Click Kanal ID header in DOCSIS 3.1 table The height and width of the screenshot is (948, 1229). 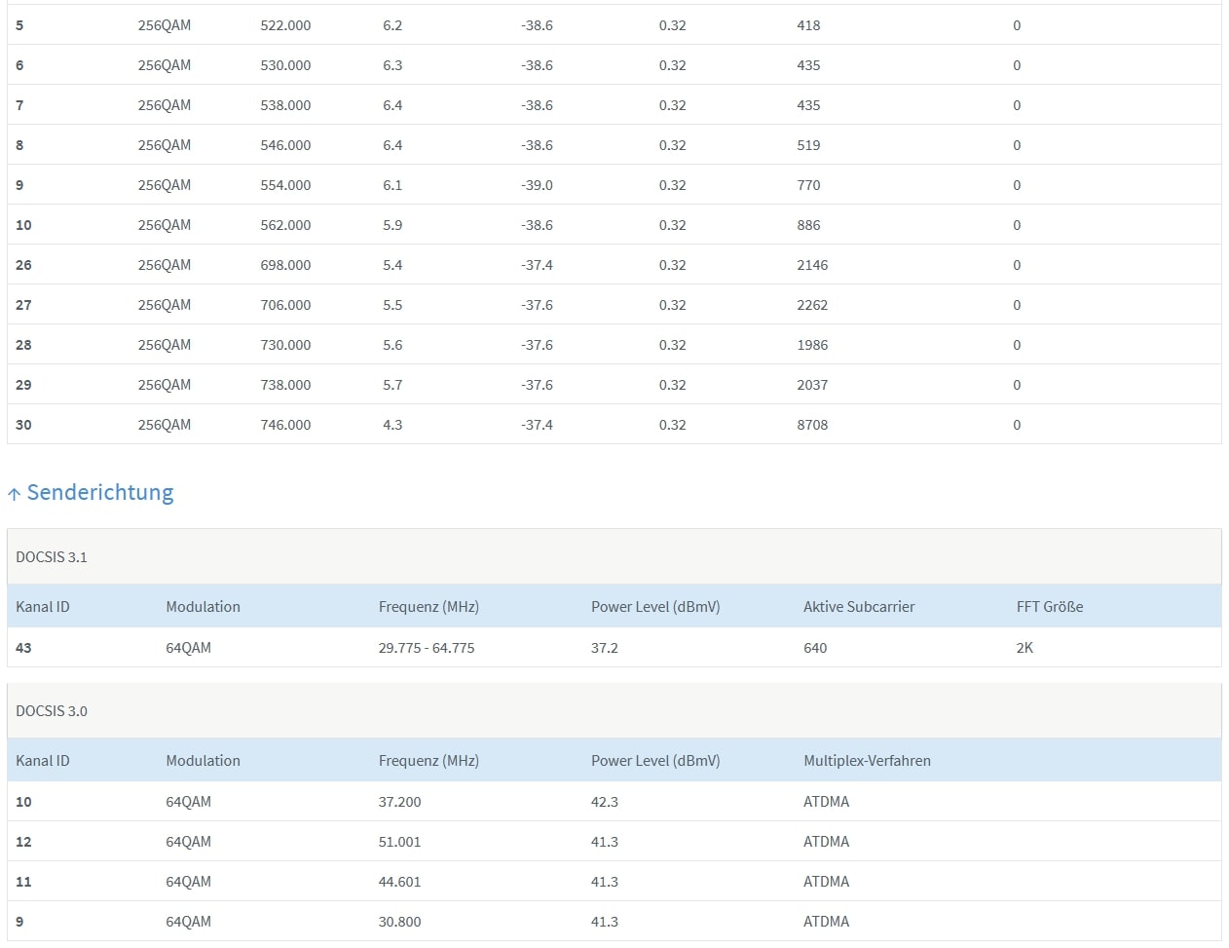coord(43,607)
